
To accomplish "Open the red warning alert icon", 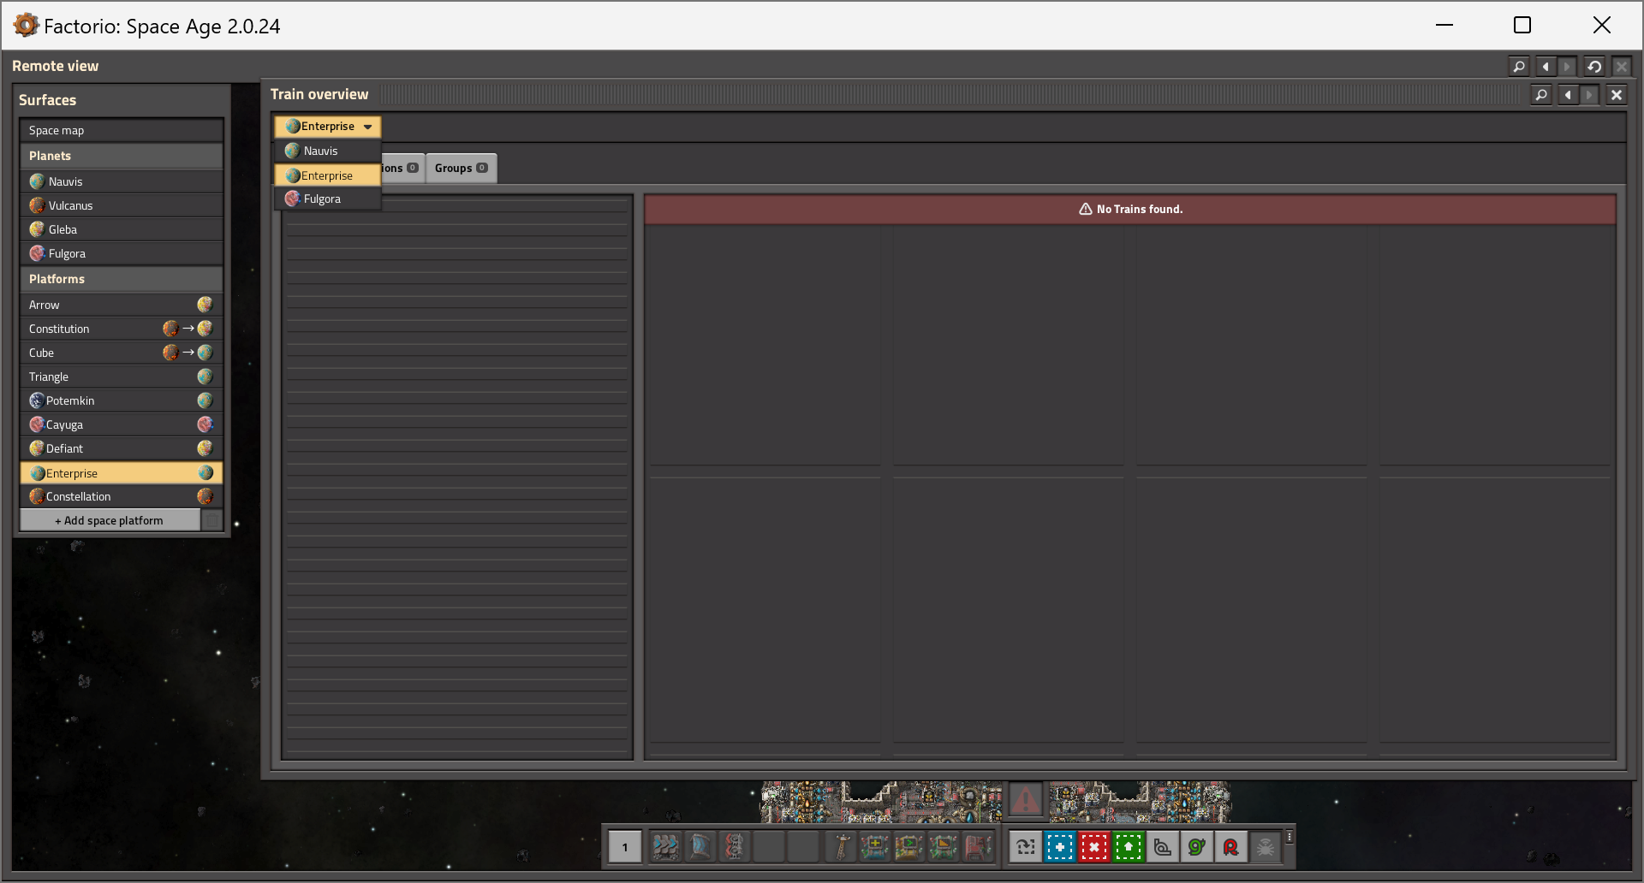I will [x=1026, y=801].
